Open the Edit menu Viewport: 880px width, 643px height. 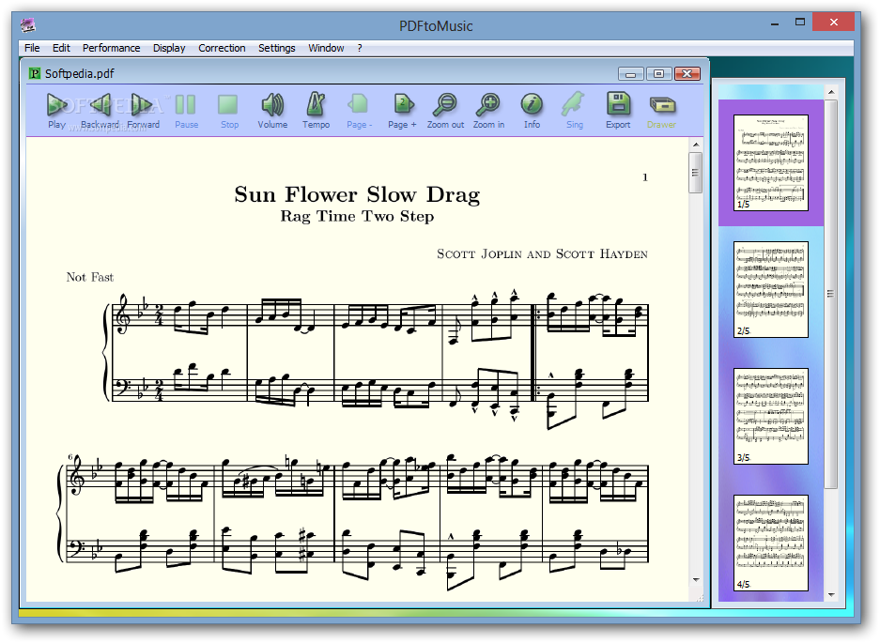pyautogui.click(x=61, y=48)
